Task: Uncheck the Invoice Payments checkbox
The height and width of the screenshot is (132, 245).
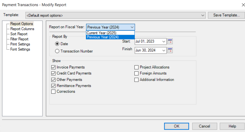Action: coord(53,67)
